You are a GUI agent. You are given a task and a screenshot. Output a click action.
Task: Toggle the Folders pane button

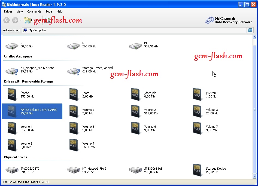pyautogui.click(x=32, y=20)
